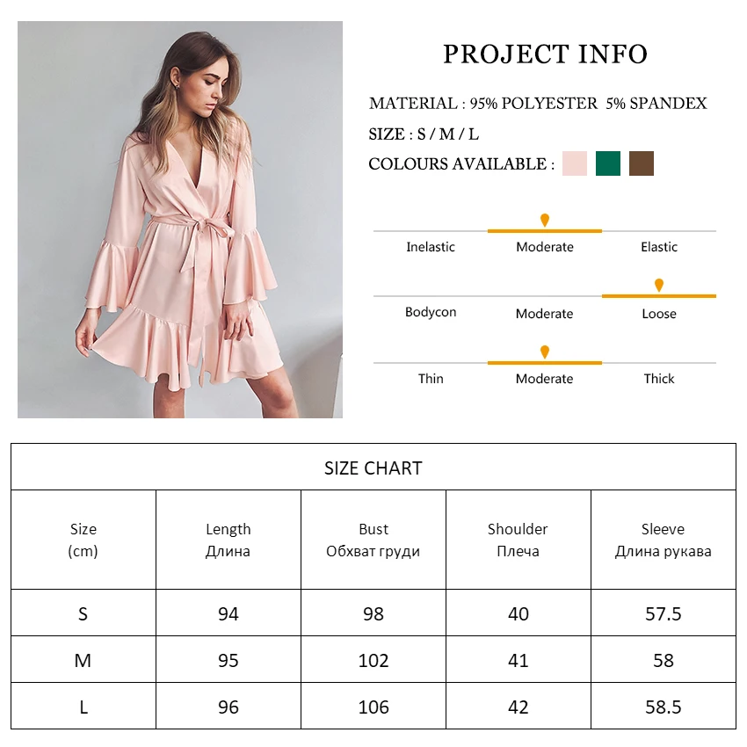Click the Bodycon fit label

pos(431,312)
